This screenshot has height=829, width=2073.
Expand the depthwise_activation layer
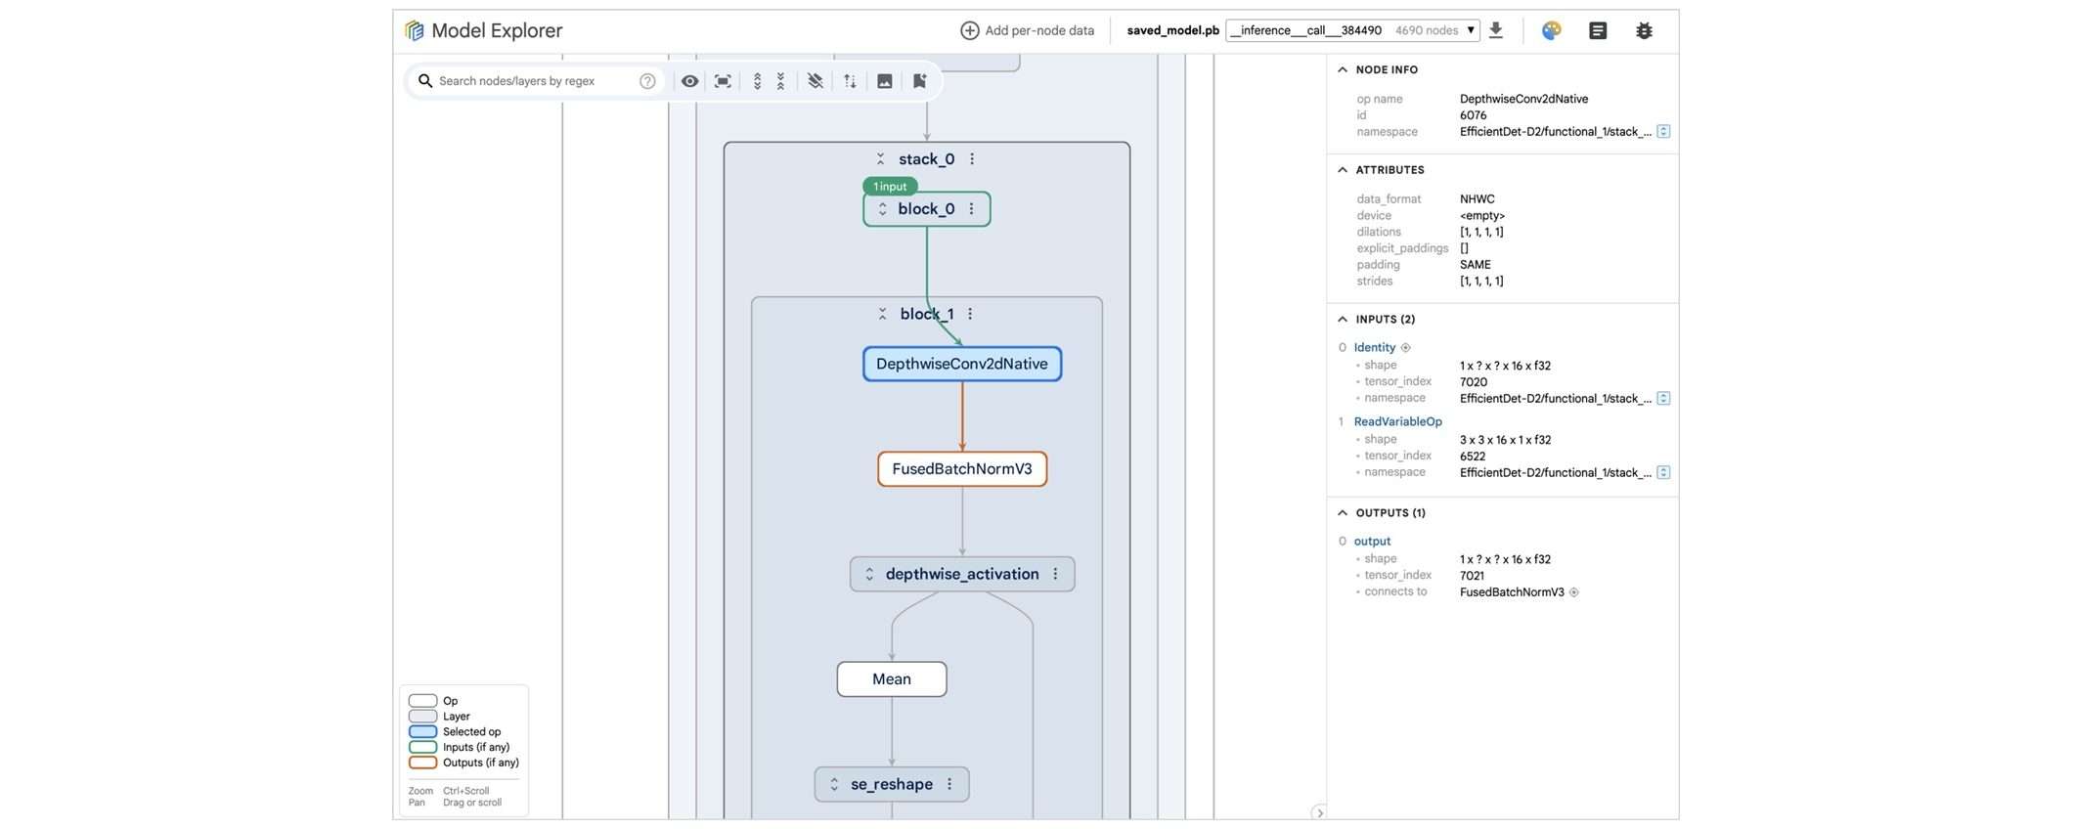(x=869, y=574)
